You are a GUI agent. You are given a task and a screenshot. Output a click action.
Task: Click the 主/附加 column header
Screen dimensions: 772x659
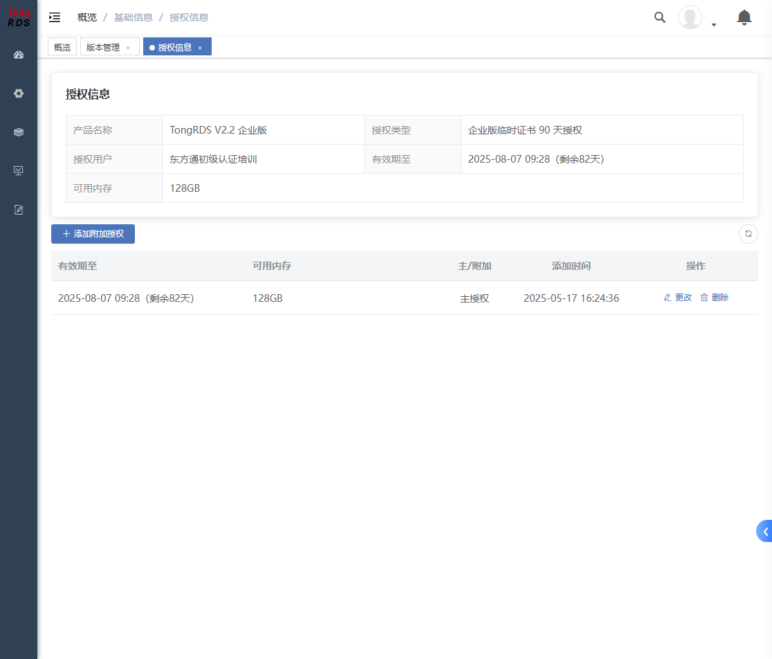475,266
